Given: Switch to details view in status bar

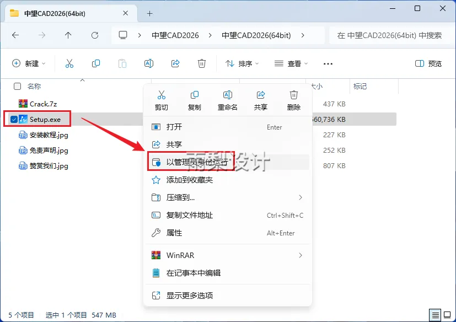Looking at the screenshot, I should 435,315.
